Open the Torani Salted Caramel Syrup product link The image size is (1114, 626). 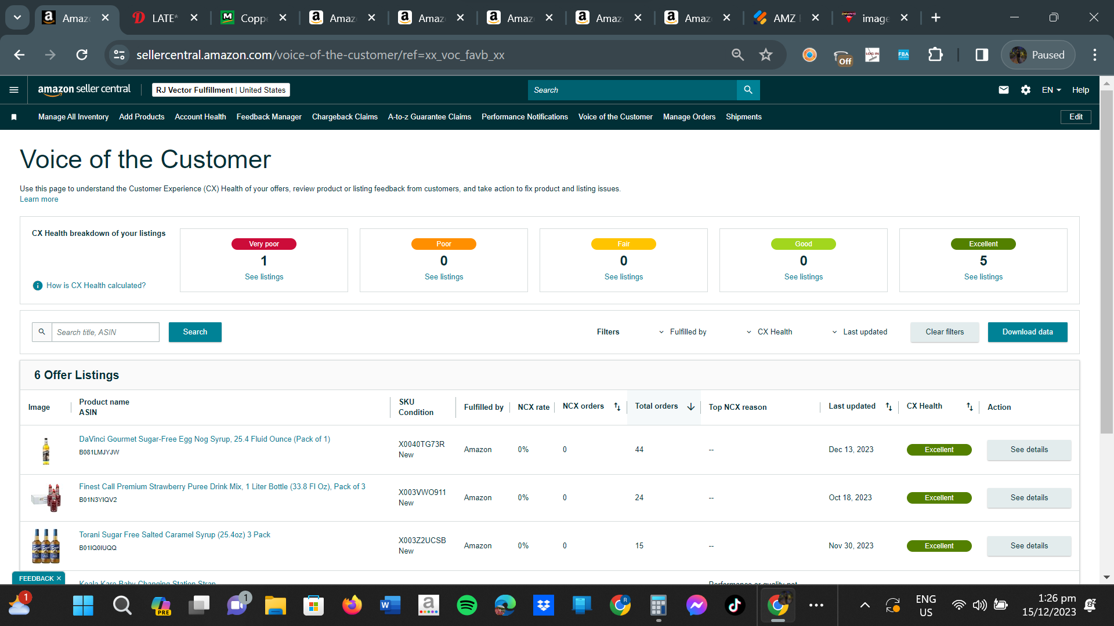[x=175, y=535]
